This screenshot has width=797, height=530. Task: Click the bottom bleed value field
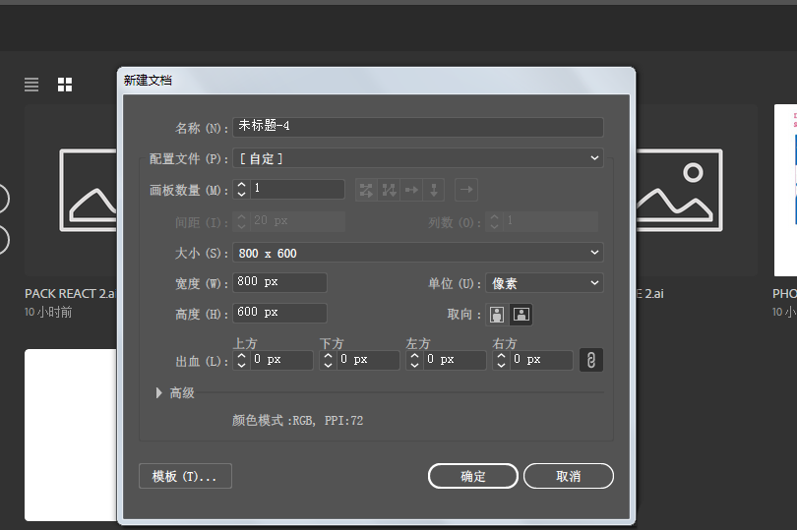[367, 360]
